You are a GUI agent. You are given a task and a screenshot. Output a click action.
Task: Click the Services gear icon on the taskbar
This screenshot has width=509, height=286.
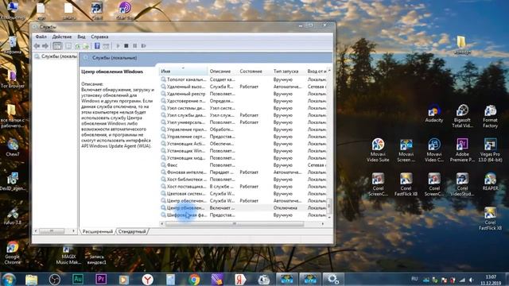pos(333,279)
